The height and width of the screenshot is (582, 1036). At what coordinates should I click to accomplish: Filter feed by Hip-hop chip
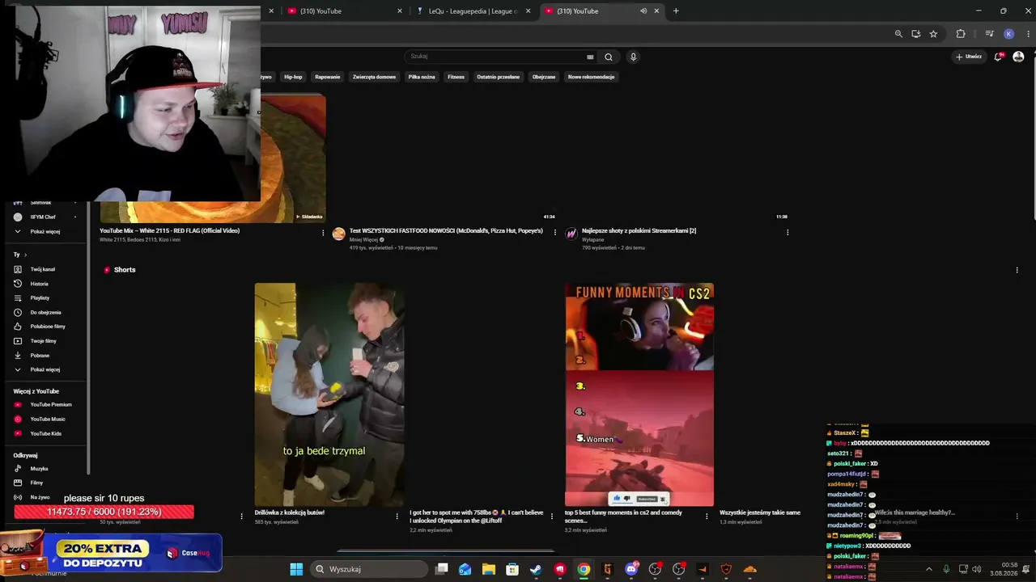tap(293, 77)
